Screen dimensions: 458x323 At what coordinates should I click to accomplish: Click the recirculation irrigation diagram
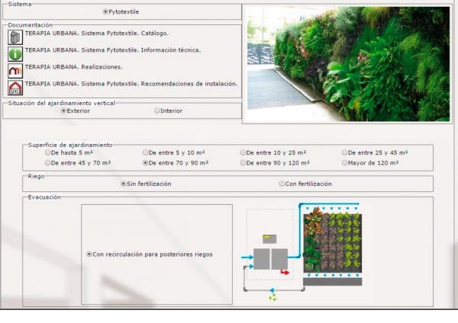coord(302,252)
